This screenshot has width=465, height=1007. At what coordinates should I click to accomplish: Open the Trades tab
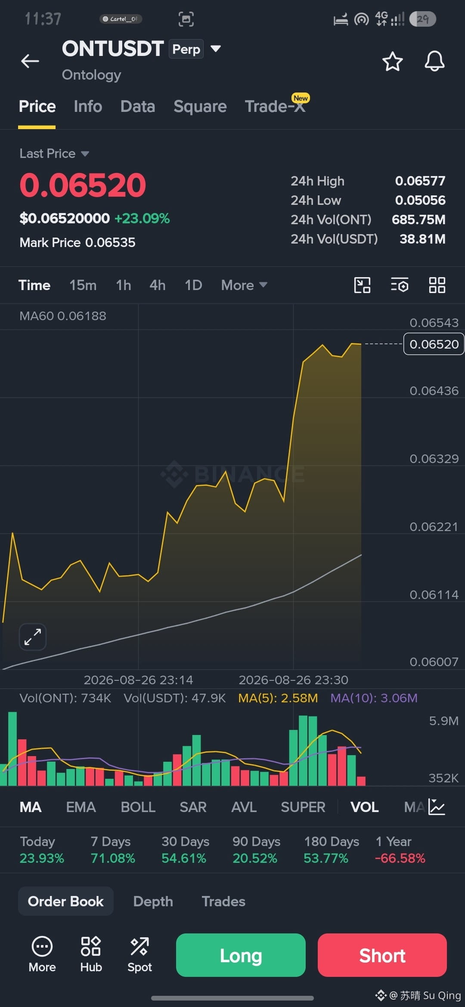tap(223, 901)
